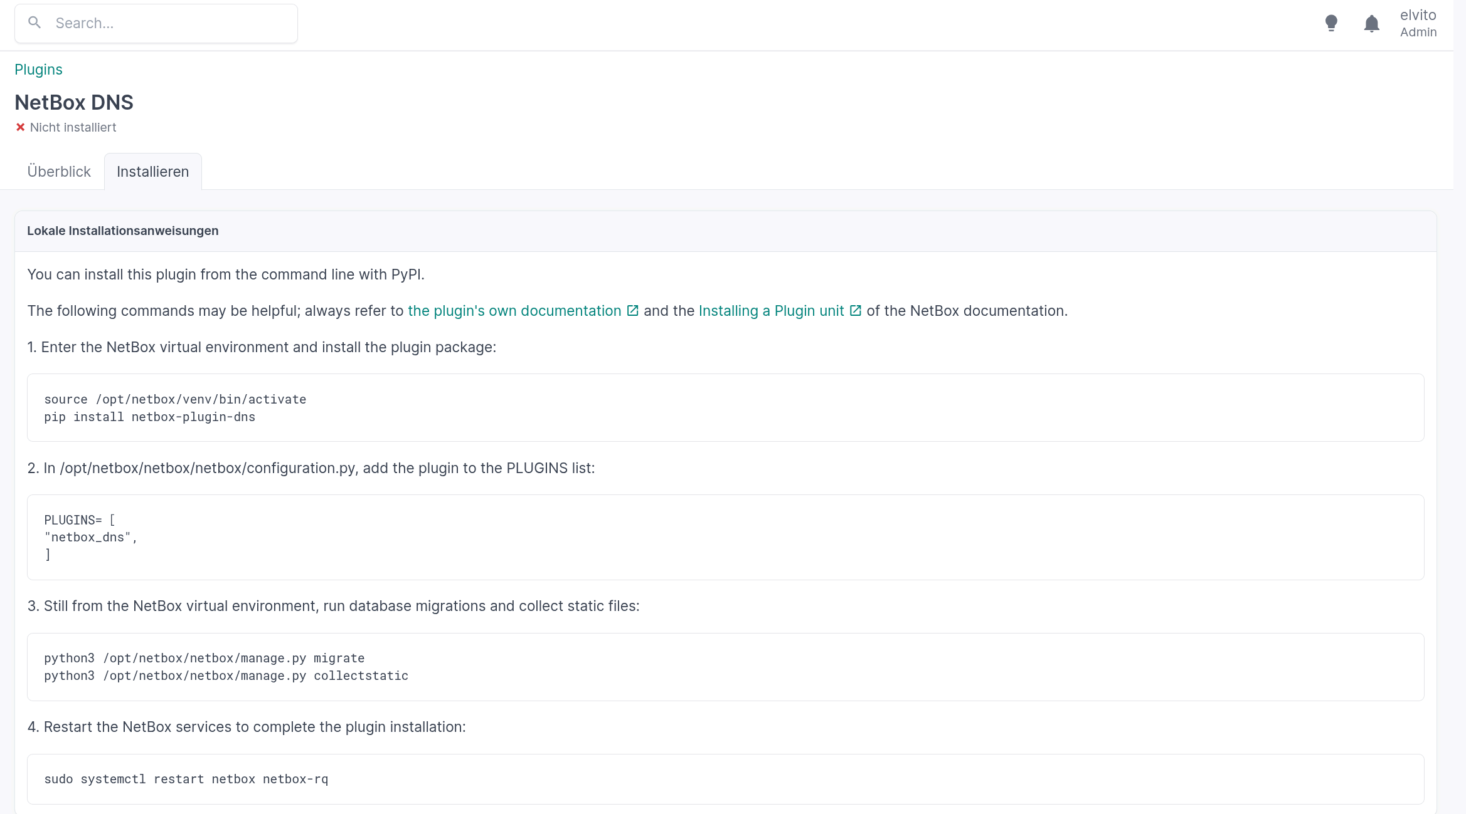The width and height of the screenshot is (1466, 814).
Task: Click the Nicht installiert status text
Action: point(73,127)
